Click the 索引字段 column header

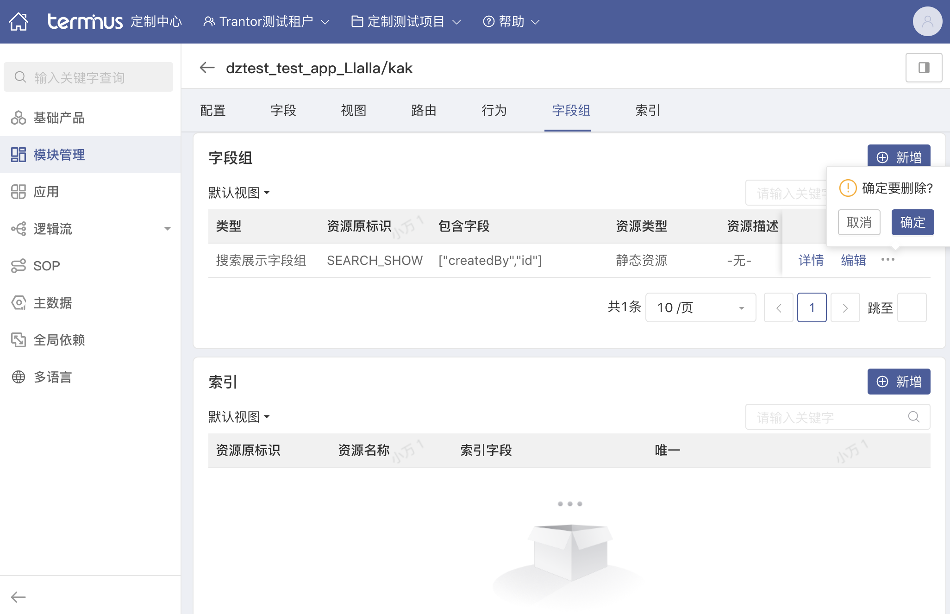coord(486,450)
